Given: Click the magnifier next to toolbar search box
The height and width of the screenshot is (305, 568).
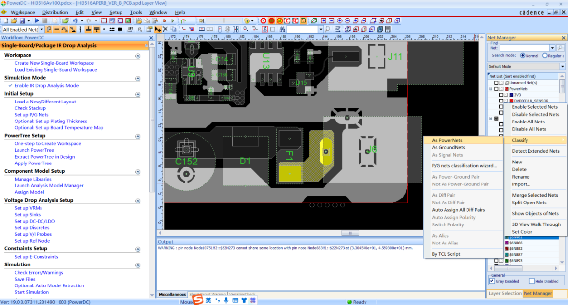Looking at the screenshot, I should [x=327, y=29].
